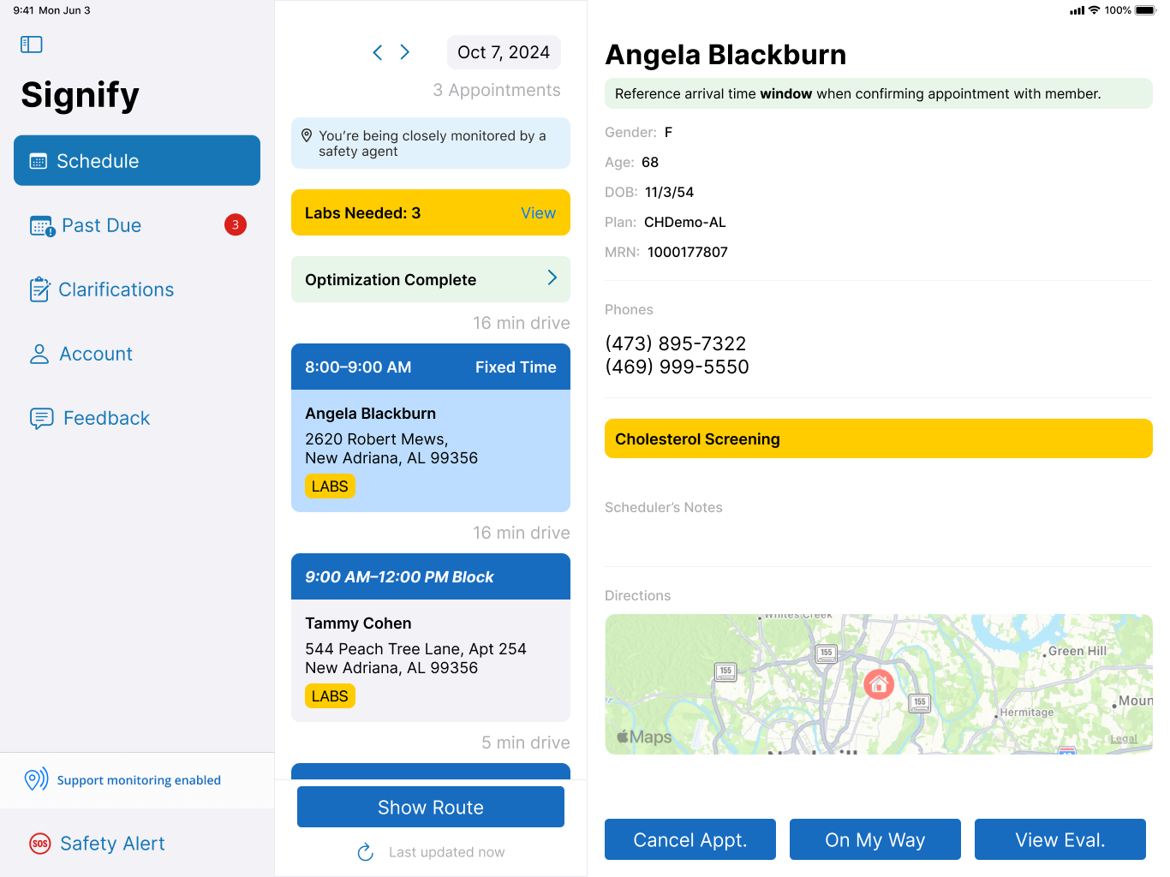Select the 9:00 AM–12:00 PM Block header
The height and width of the screenshot is (877, 1170).
click(431, 576)
